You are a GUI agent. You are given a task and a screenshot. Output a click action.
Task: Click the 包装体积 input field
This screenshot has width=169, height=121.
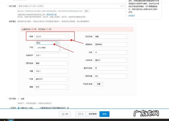point(51,55)
